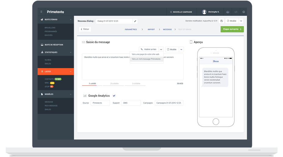
Task: Choose Vers un rich-message Primotexto
Action: [x=147, y=59]
